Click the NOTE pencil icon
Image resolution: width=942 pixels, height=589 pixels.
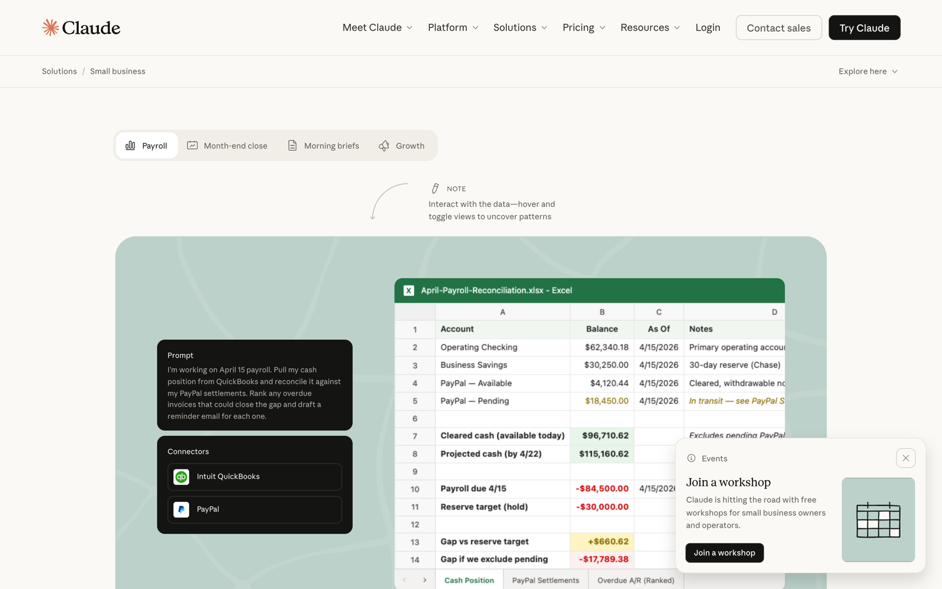435,188
